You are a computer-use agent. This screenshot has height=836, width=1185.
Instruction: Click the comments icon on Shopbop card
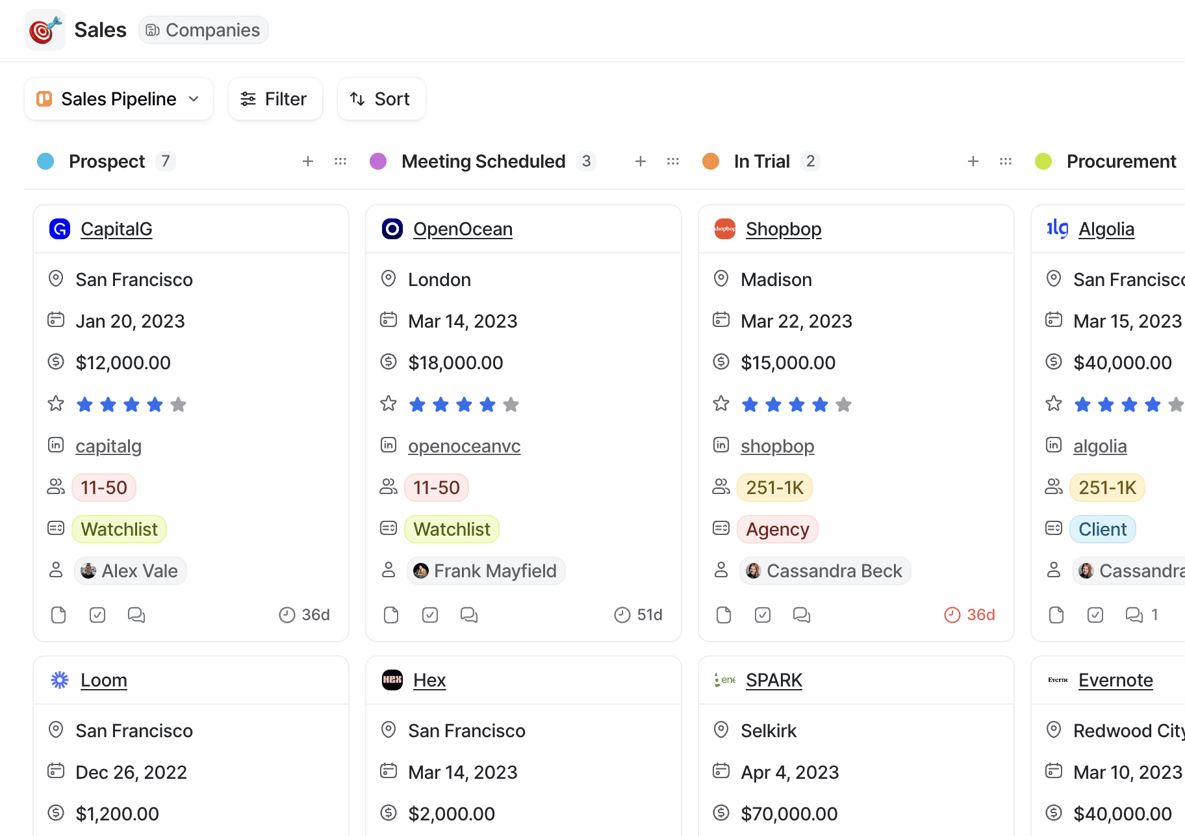coord(802,615)
